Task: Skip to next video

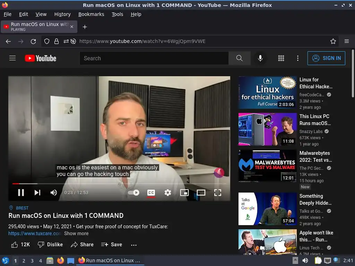Action: pos(37,193)
